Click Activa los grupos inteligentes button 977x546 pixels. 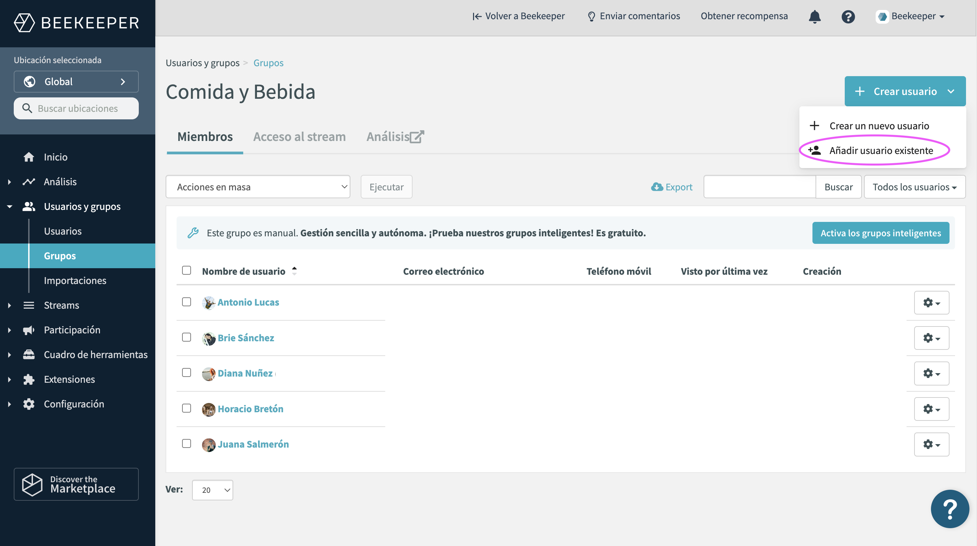pos(881,233)
